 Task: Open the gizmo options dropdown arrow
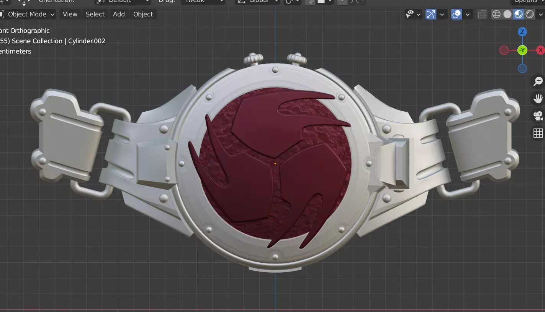pyautogui.click(x=442, y=15)
